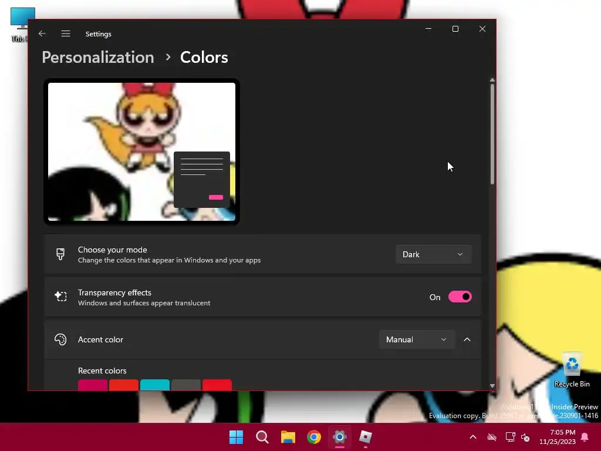Open the Dark mode dropdown

[x=433, y=254]
